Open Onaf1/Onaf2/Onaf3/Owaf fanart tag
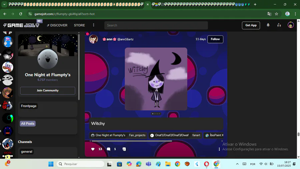This screenshot has height=169, width=300. coord(175,135)
